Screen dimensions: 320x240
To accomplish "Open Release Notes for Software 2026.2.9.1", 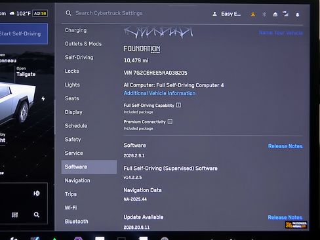I will click(285, 146).
